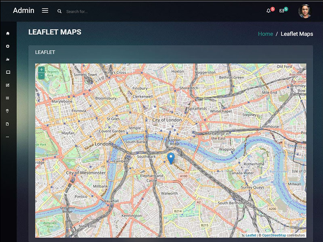
Task: Click the Nine Elms label on map
Action: pyautogui.click(x=87, y=226)
